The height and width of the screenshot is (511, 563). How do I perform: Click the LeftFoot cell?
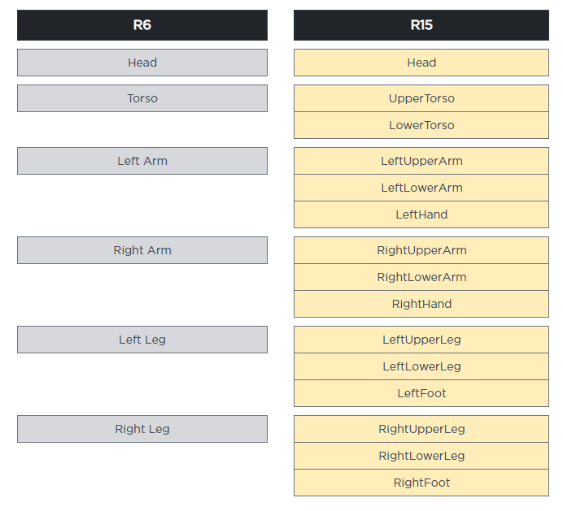[421, 393]
